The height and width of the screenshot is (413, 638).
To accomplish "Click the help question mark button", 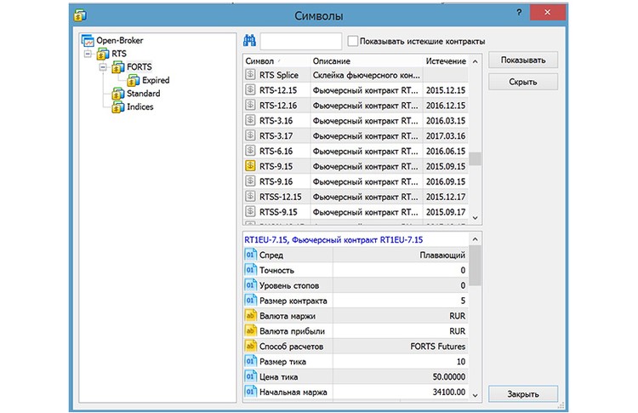I will [x=519, y=13].
